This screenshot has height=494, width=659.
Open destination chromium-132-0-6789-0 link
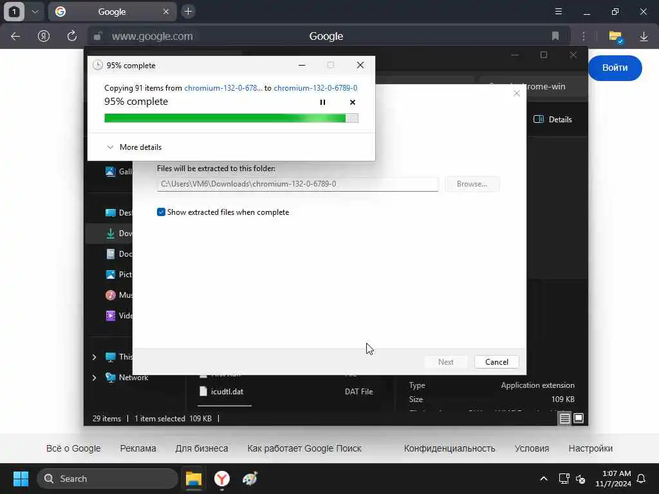315,87
